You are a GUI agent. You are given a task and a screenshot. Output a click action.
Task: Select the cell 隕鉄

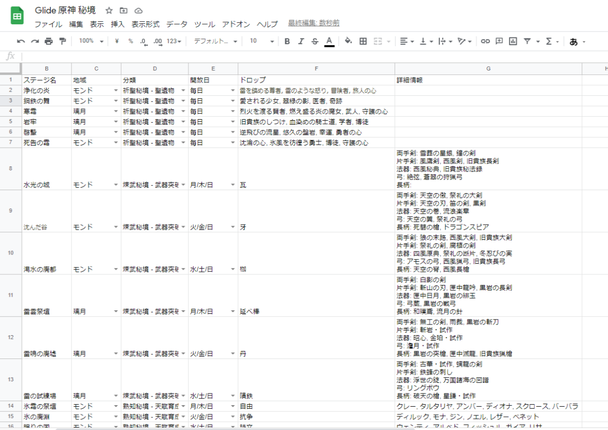click(316, 380)
